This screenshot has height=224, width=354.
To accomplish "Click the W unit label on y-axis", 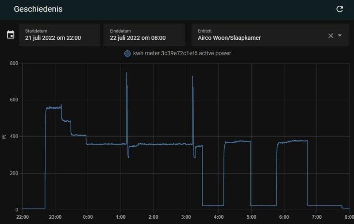I will click(4, 137).
